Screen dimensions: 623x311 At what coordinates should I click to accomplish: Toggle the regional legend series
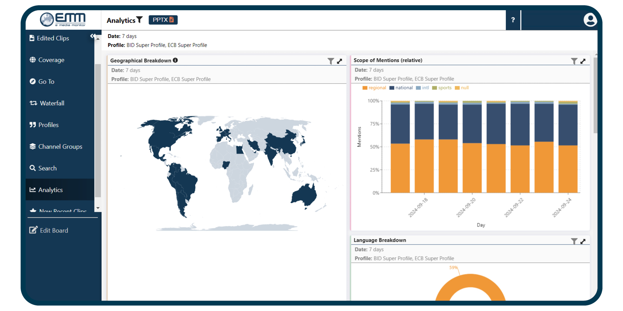(374, 88)
